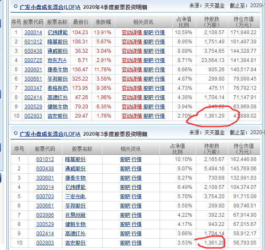Viewport: 265px width, 250px height.
Task: Click 圣邦股份 in the Q3 table
Action: [x=76, y=206]
